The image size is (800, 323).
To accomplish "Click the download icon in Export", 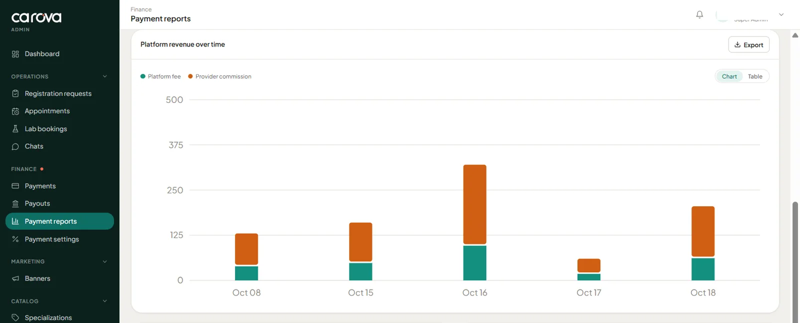I will pos(737,44).
